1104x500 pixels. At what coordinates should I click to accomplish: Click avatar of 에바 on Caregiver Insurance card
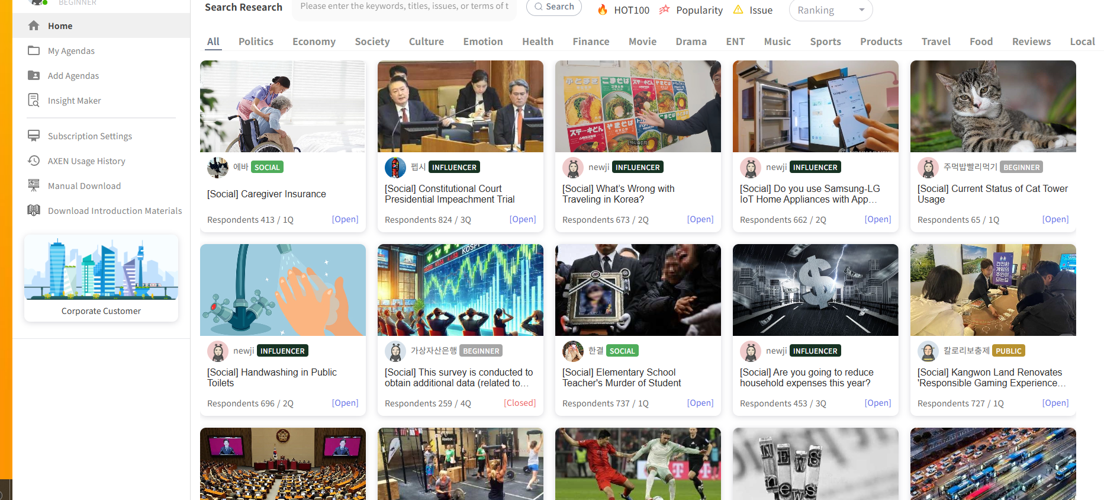[218, 168]
